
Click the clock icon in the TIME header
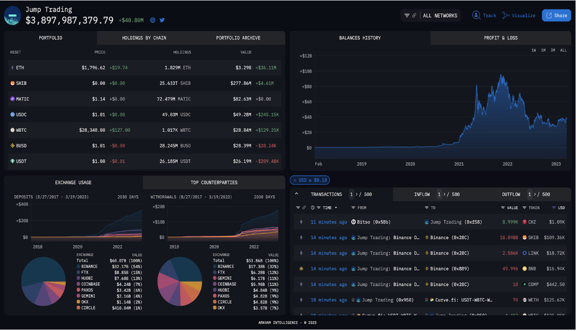coord(313,208)
